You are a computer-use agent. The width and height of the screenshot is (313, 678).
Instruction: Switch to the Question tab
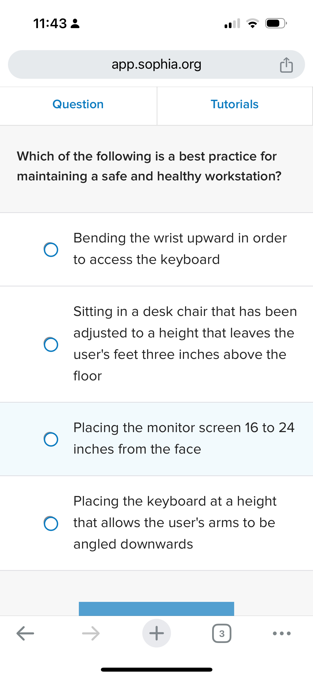[78, 104]
